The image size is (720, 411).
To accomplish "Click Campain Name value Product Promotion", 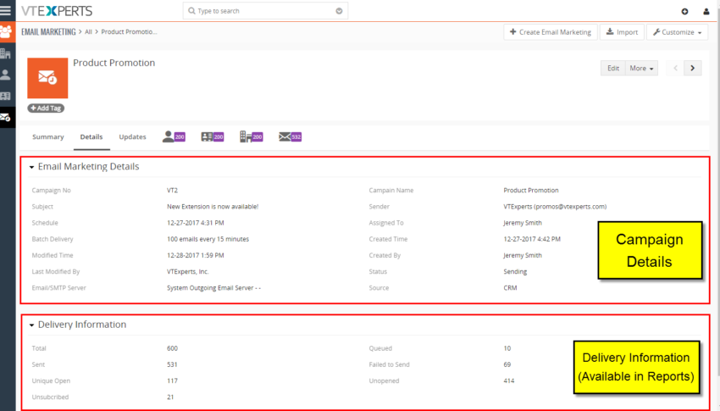I will tap(531, 190).
